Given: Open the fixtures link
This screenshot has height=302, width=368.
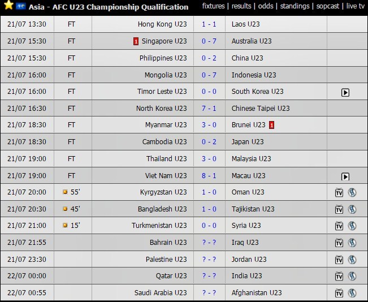Looking at the screenshot, I should pyautogui.click(x=213, y=6).
